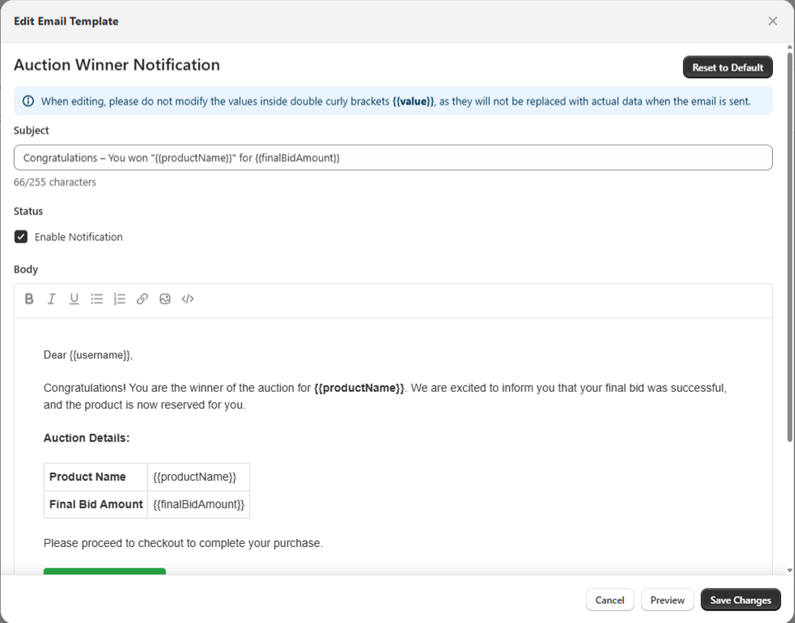
Task: Underline the selected body text
Action: tap(74, 299)
